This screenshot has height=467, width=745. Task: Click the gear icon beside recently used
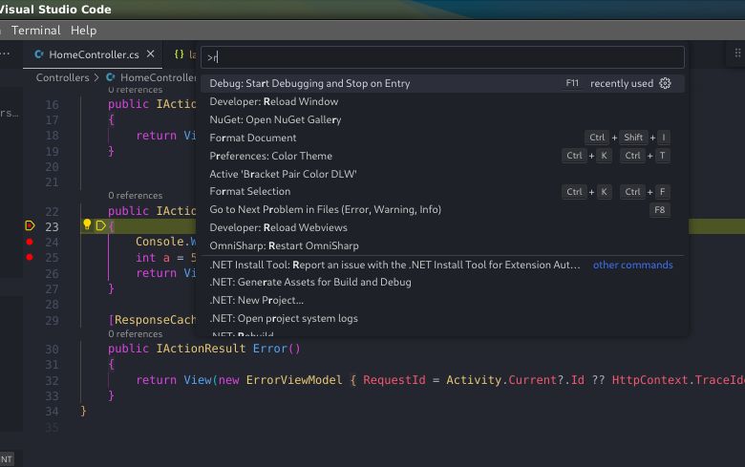(665, 83)
